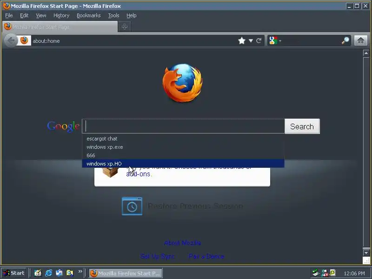Follow the 'add-ons' link in snippet
Image resolution: width=372 pixels, height=279 pixels.
coord(138,174)
